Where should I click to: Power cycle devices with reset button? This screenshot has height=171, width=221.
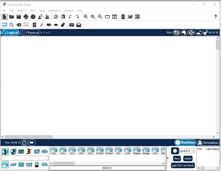click(x=24, y=143)
